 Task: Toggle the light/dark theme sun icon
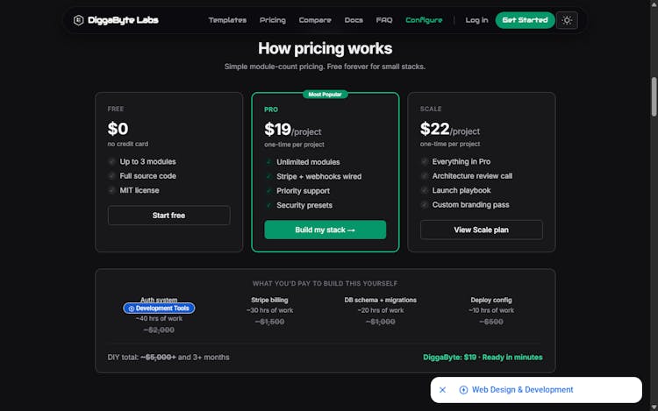pos(567,20)
